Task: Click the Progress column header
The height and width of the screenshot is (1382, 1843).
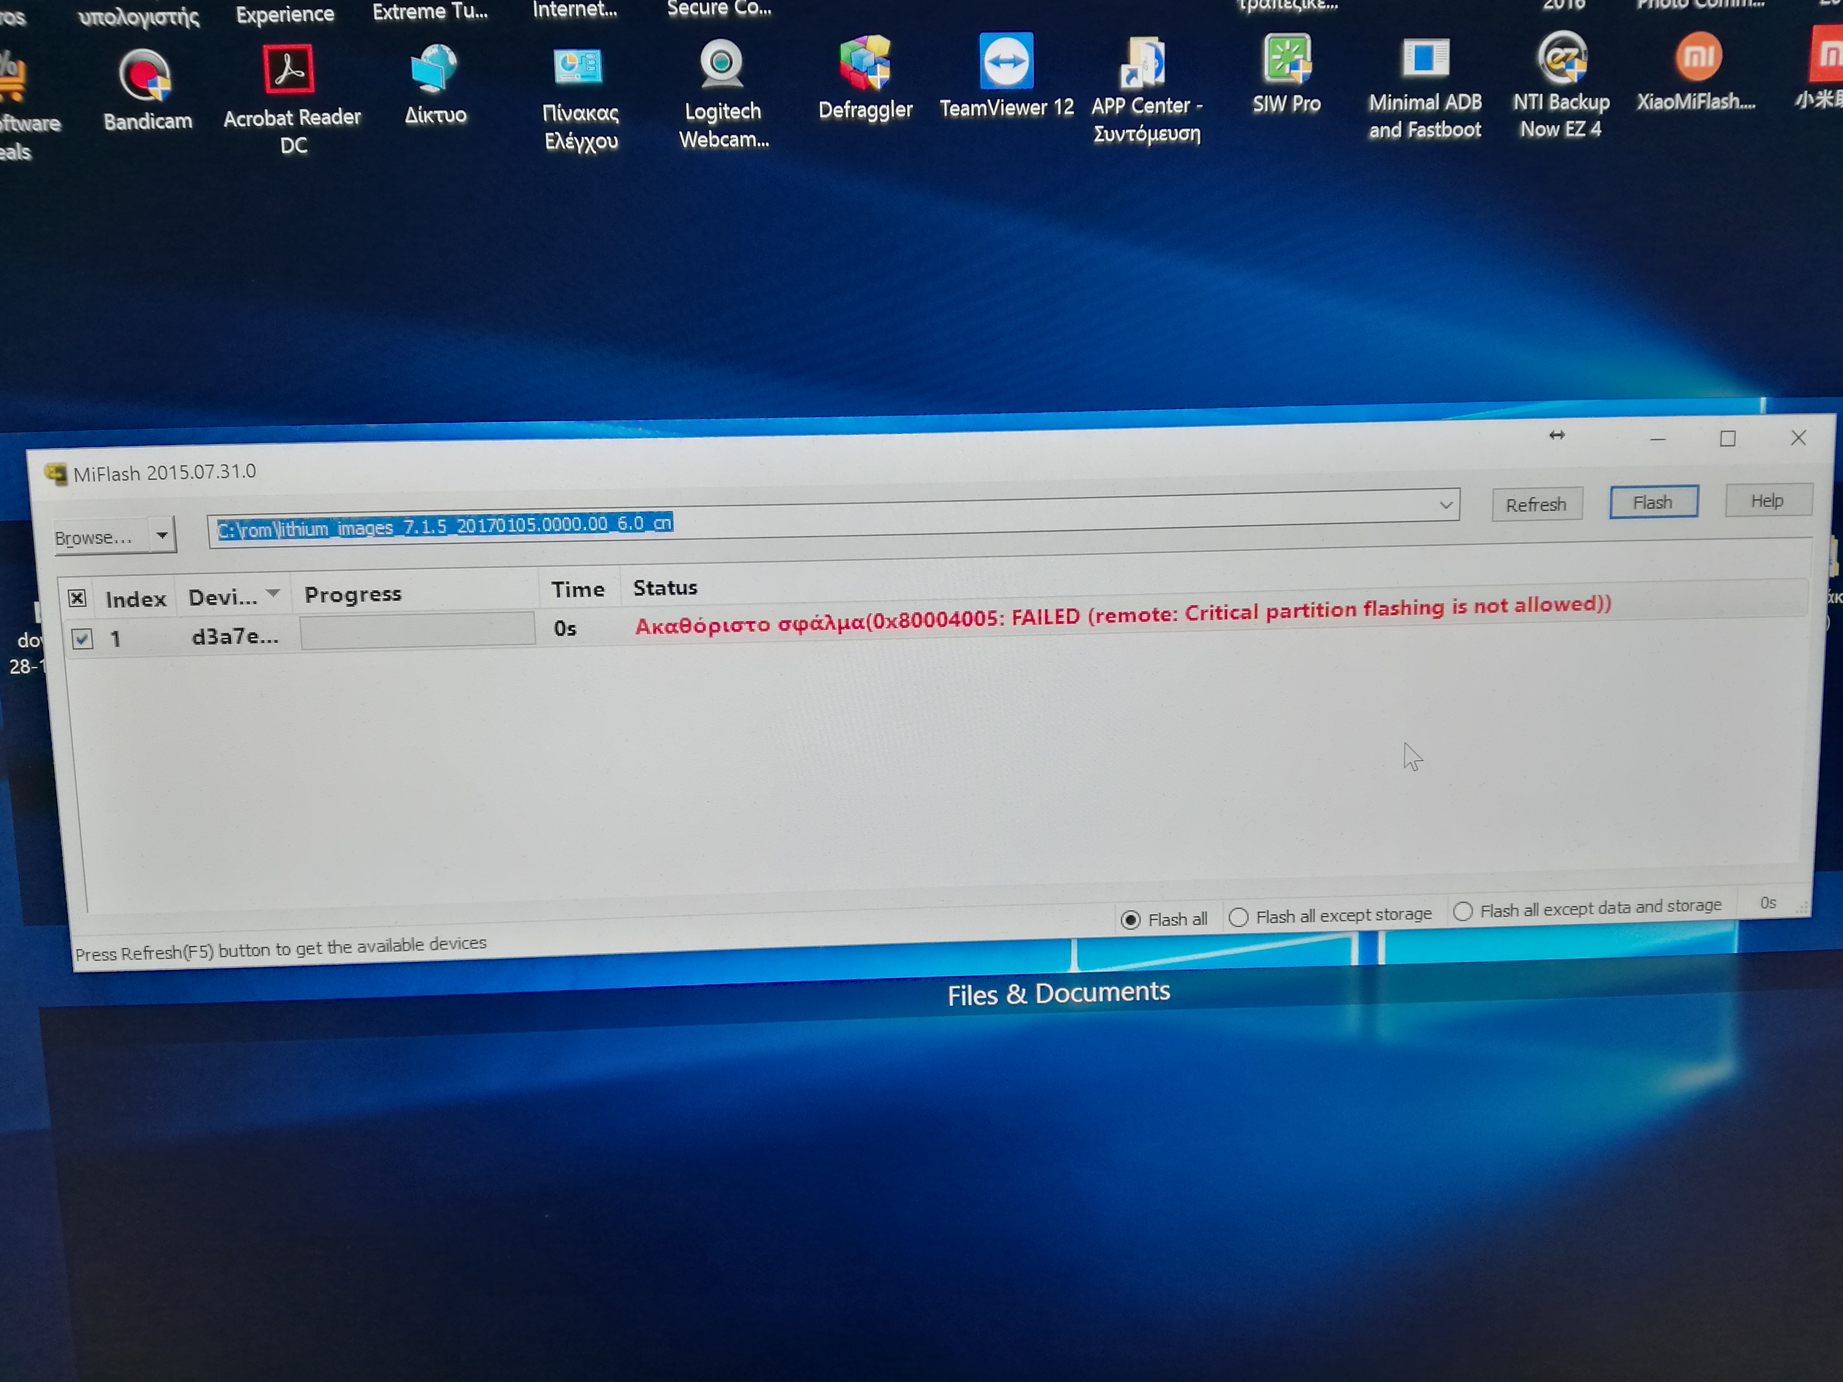Action: [353, 595]
